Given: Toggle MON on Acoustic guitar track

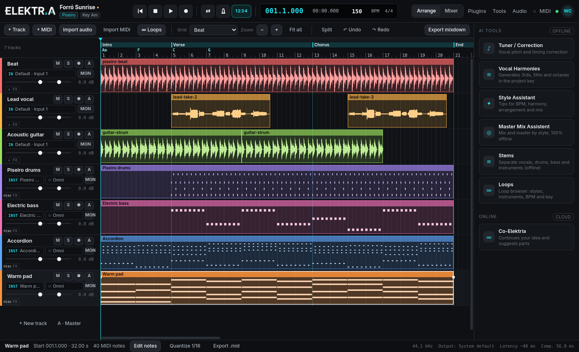Looking at the screenshot, I should [86, 144].
